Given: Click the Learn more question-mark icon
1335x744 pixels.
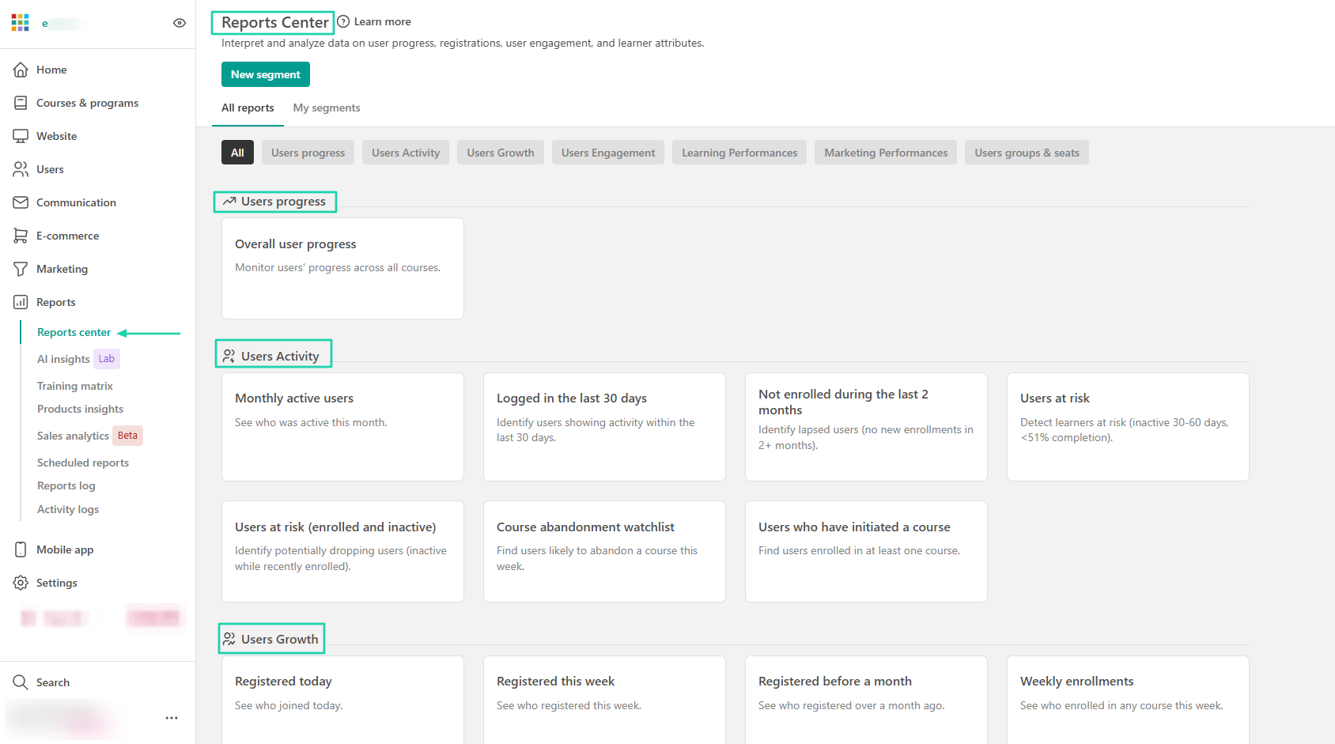Looking at the screenshot, I should coord(343,21).
